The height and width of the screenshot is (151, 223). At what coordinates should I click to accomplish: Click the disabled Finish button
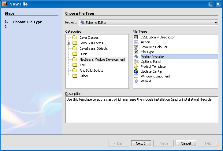(163, 143)
